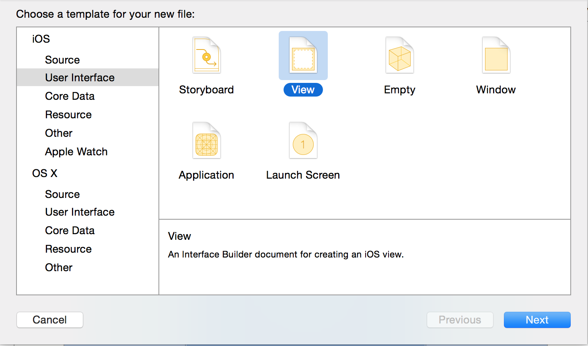
Task: Select iOS User Interface category
Action: click(80, 78)
